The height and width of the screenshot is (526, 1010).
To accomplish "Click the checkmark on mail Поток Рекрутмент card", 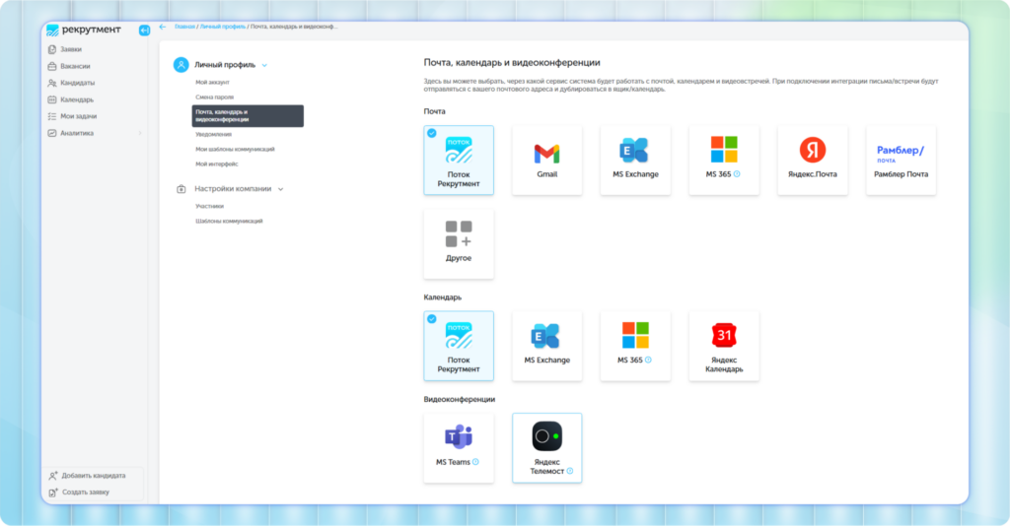I will [432, 133].
